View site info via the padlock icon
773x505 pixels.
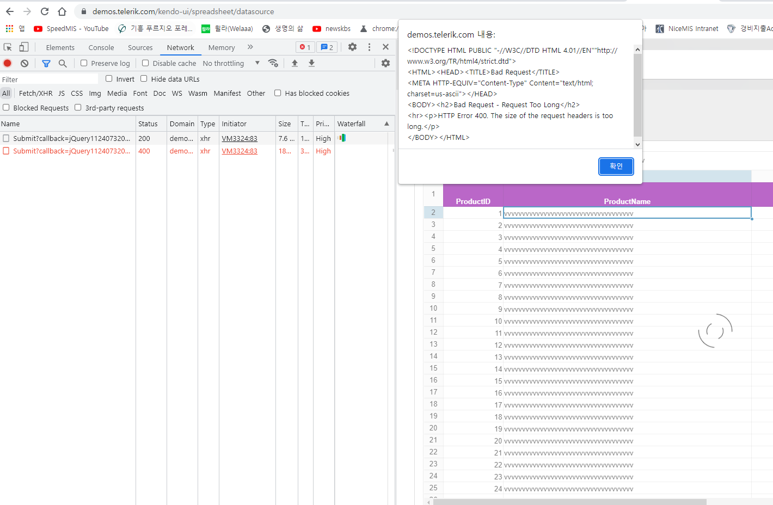coord(83,11)
